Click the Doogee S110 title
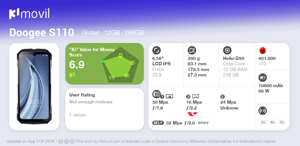 point(42,32)
